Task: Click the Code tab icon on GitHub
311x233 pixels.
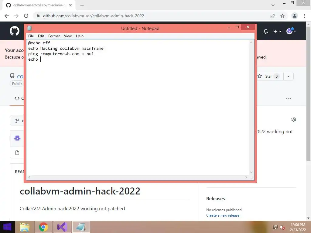Action: click(x=17, y=98)
